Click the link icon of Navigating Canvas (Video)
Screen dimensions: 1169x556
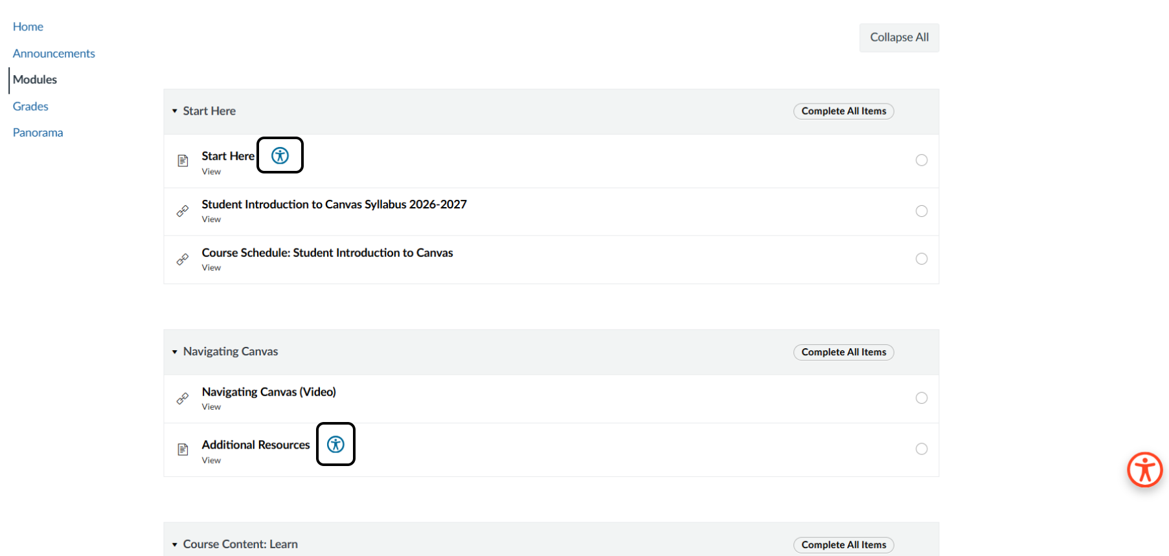coord(183,399)
